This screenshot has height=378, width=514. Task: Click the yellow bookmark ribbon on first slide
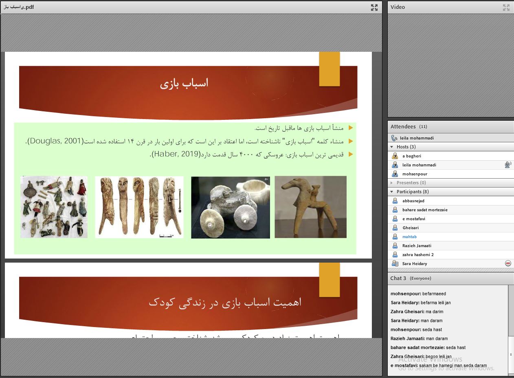pos(329,69)
